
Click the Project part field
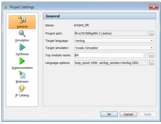111,33
